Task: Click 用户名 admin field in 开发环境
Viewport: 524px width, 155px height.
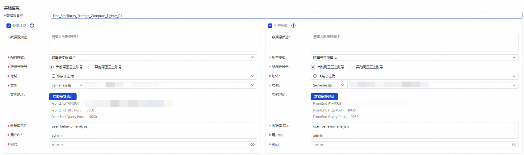Action: tap(153, 135)
